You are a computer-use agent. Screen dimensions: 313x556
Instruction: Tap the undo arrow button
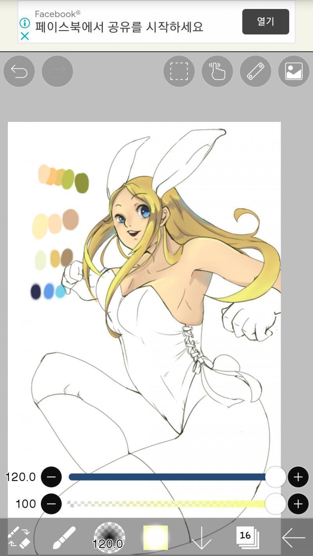tap(19, 72)
